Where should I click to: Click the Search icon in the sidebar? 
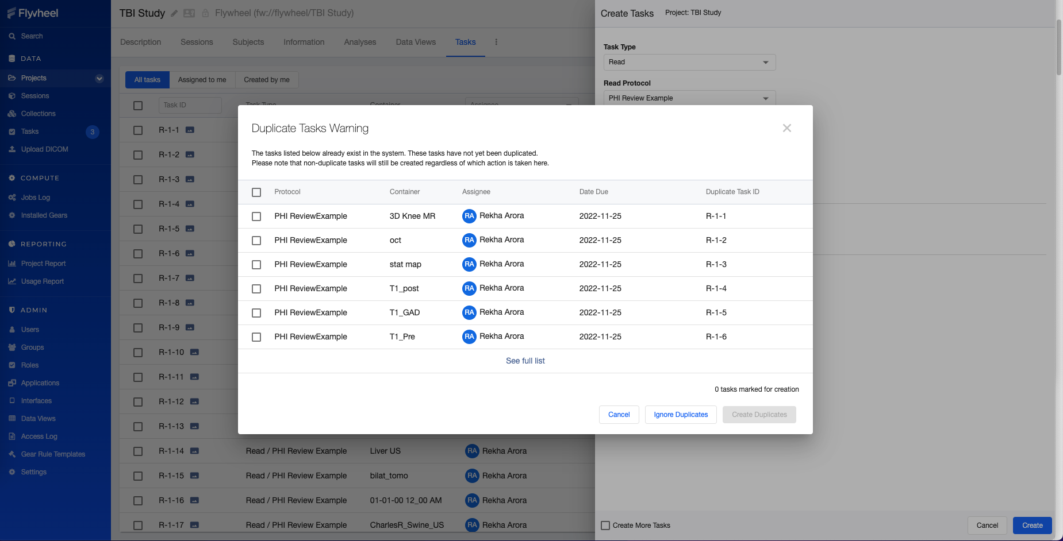click(x=12, y=36)
